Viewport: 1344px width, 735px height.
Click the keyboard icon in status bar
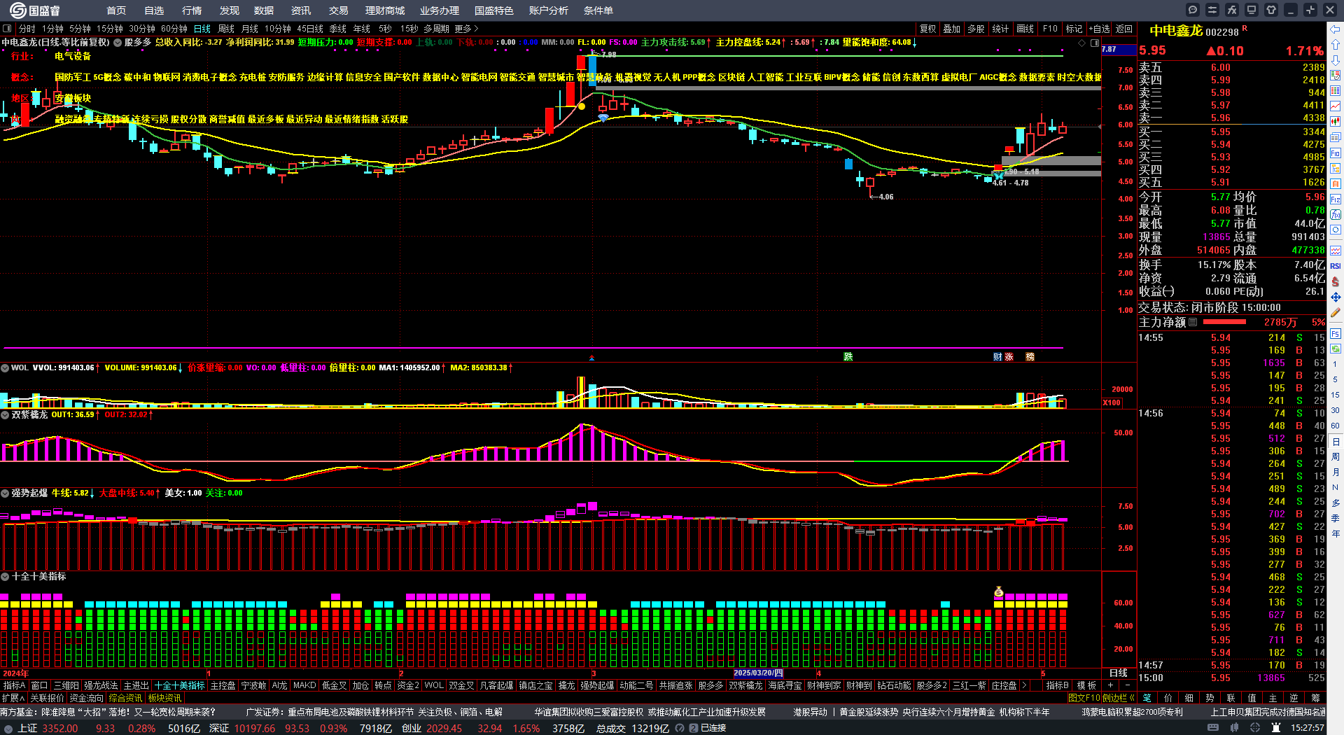tap(1213, 728)
